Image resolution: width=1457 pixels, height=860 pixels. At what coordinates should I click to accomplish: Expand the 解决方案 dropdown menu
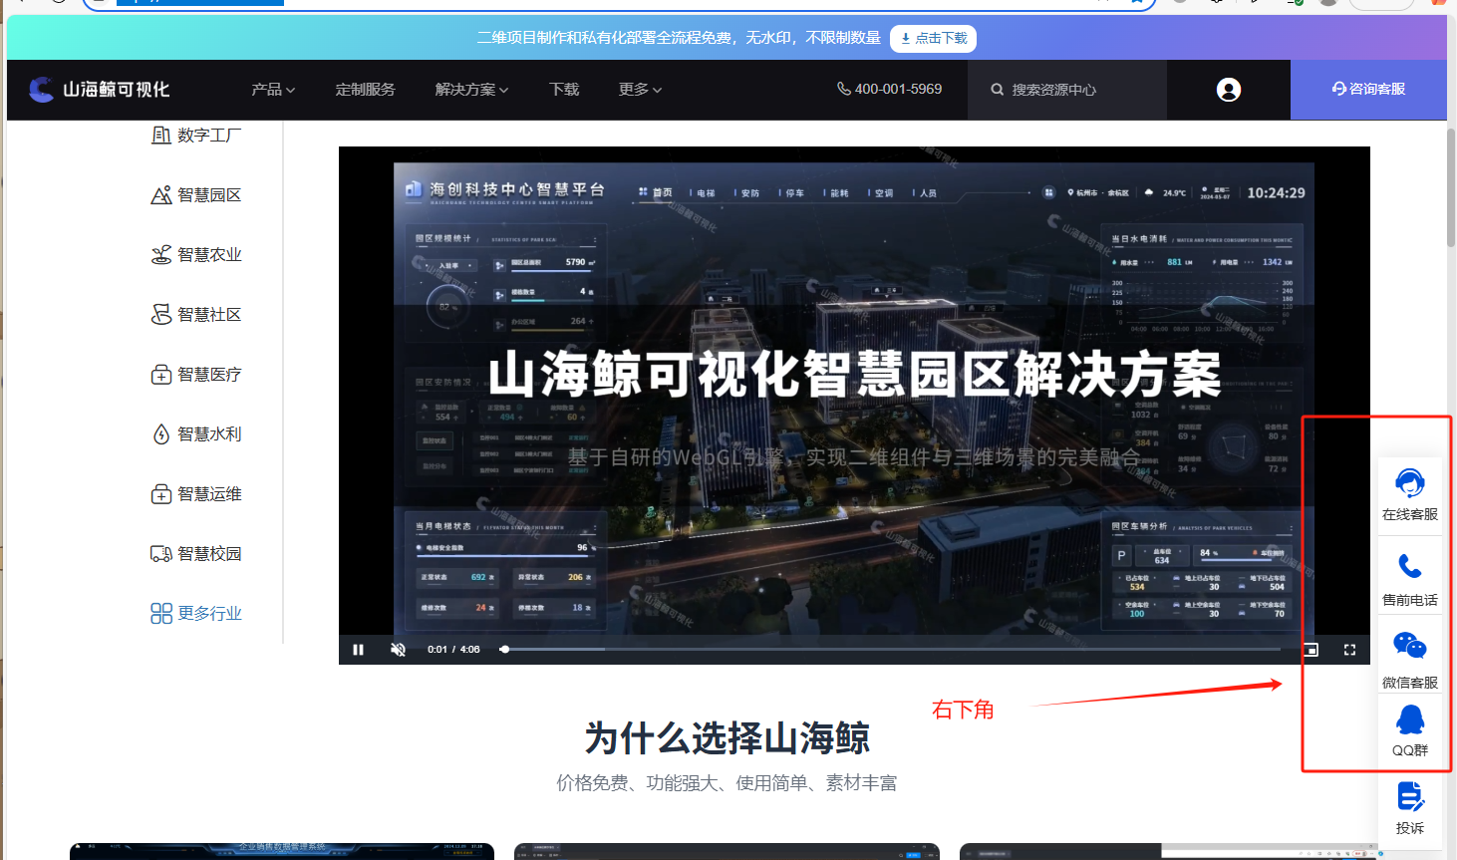click(471, 90)
